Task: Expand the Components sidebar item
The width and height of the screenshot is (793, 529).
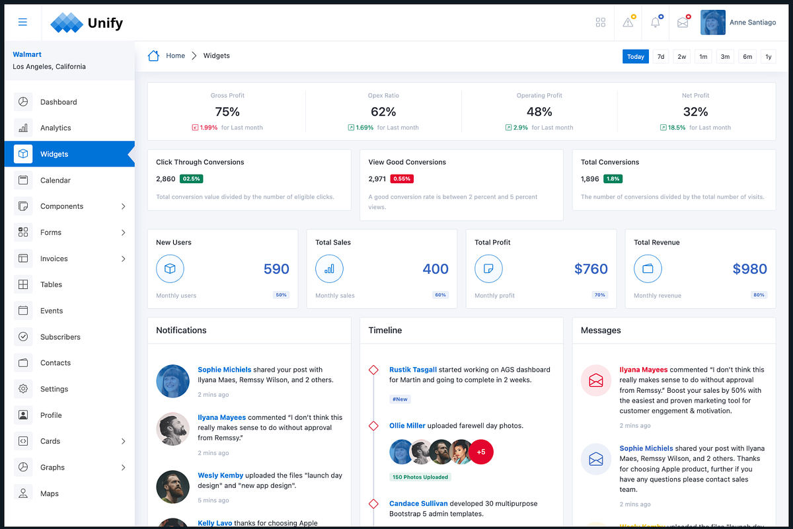Action: [x=62, y=206]
